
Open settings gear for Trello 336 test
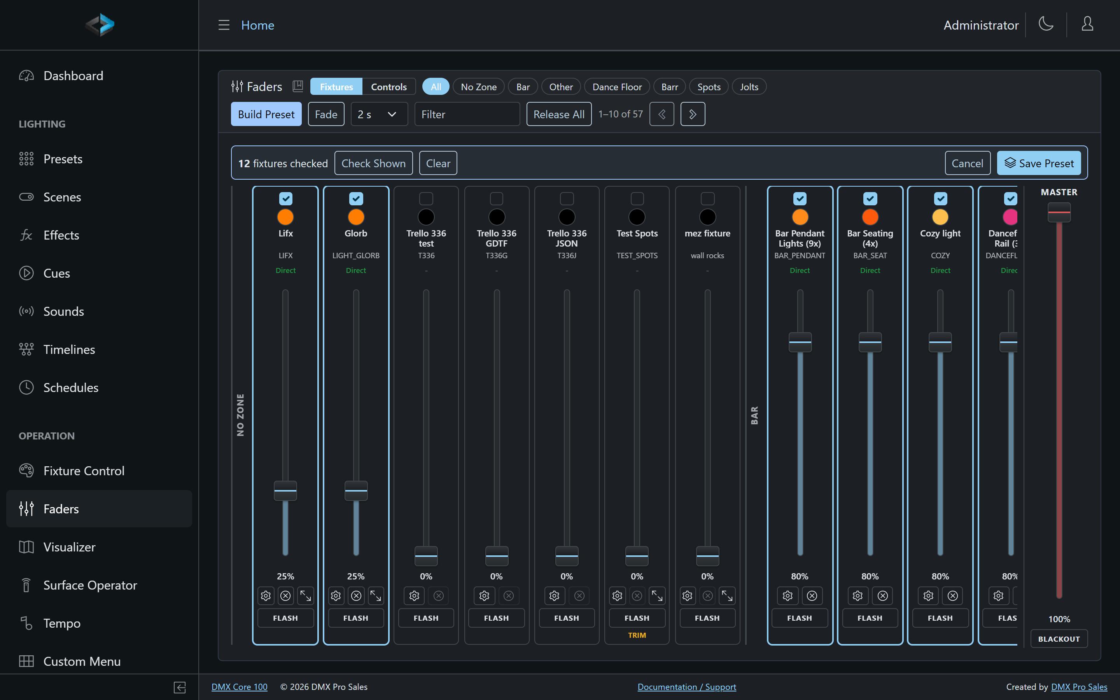[x=414, y=595]
